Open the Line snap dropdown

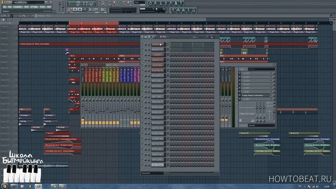click(140, 2)
